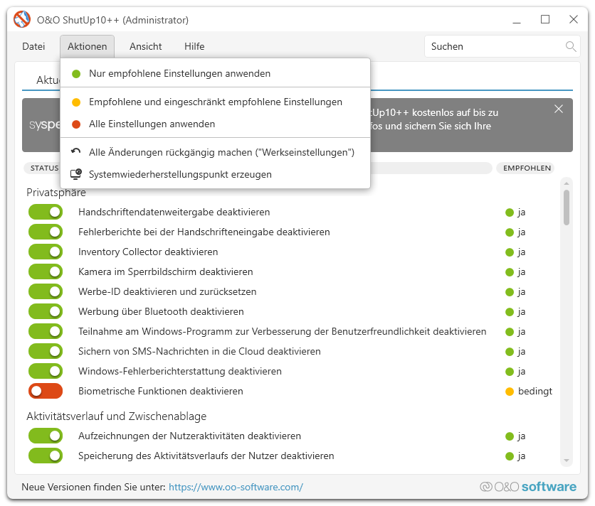Image resolution: width=595 pixels, height=506 pixels.
Task: Enable Biometrische Funktionen deaktivieren switch
Action: tap(46, 391)
